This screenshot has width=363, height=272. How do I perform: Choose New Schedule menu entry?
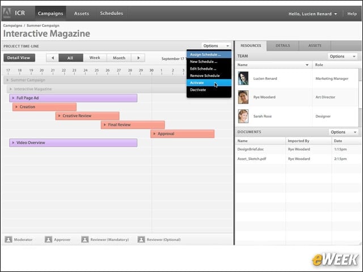point(209,62)
